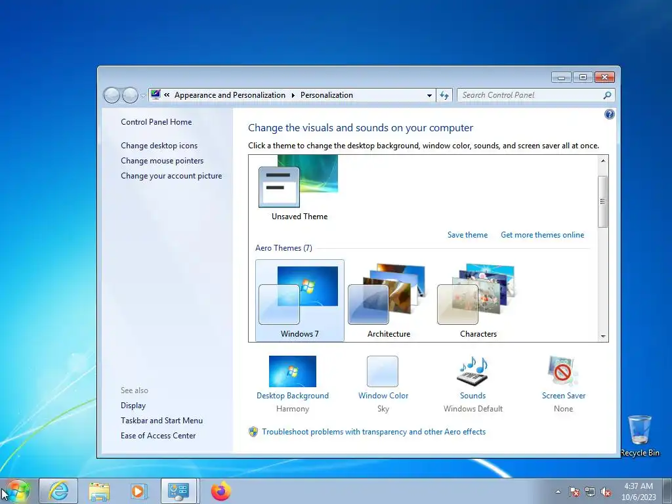Minimize the Personalization window

[x=561, y=77]
